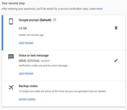The height and width of the screenshot is (110, 127).
Task: Select ADD PHONE under Voice or text message
Action: [x=26, y=74]
